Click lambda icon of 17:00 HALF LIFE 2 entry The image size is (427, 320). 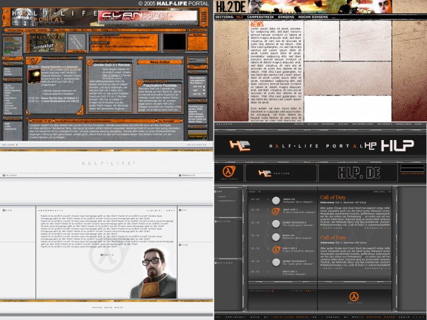276,211
